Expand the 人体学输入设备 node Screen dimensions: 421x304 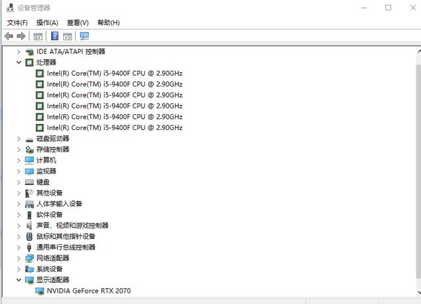click(19, 204)
